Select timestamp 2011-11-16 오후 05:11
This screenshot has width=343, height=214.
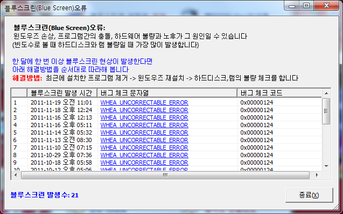61,125
